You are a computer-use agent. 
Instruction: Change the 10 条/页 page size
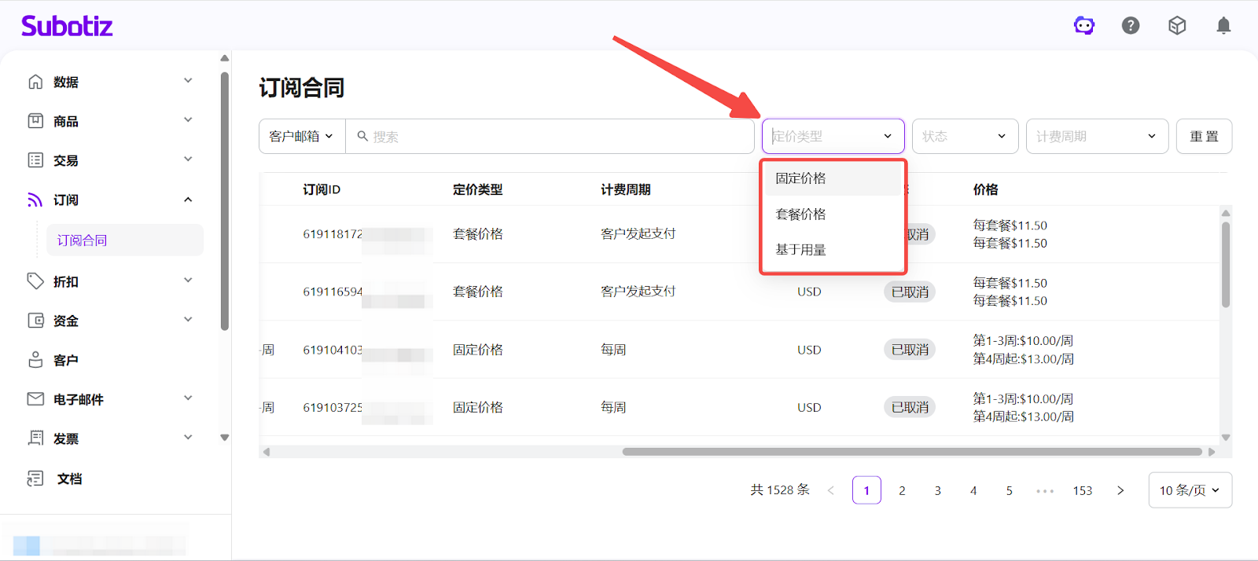coord(1190,490)
